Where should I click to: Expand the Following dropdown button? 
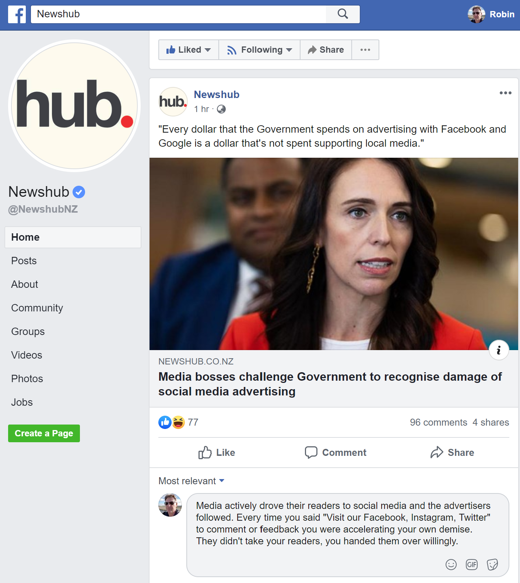(x=259, y=50)
